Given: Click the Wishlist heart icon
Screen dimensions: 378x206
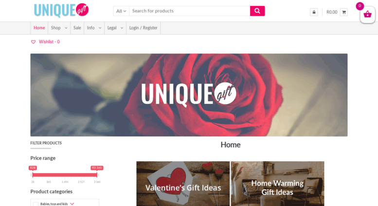Looking at the screenshot, I should point(33,42).
